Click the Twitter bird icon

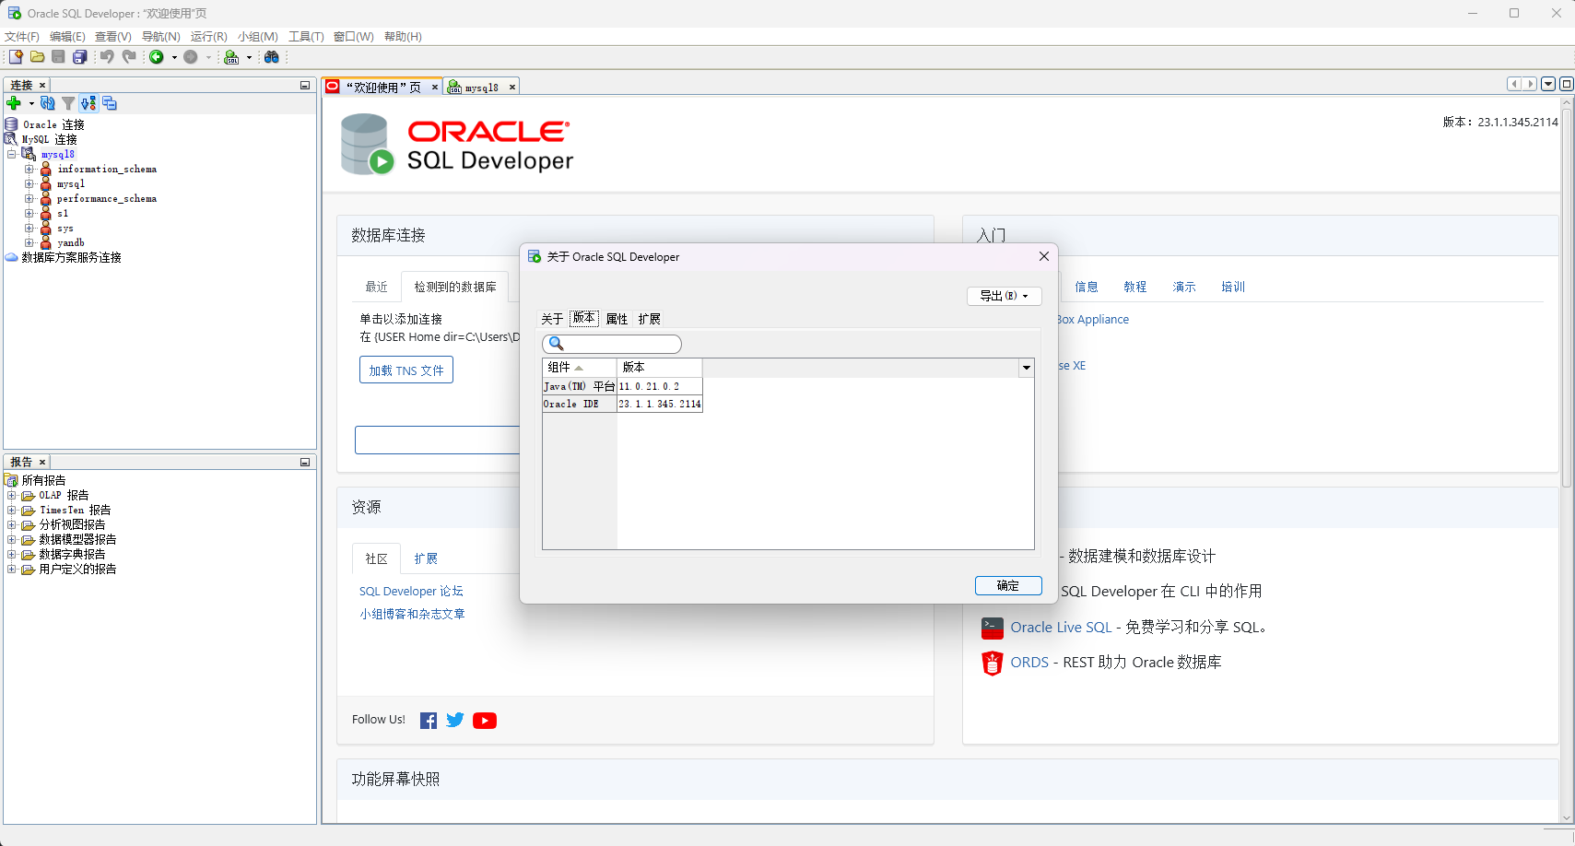[x=455, y=721]
